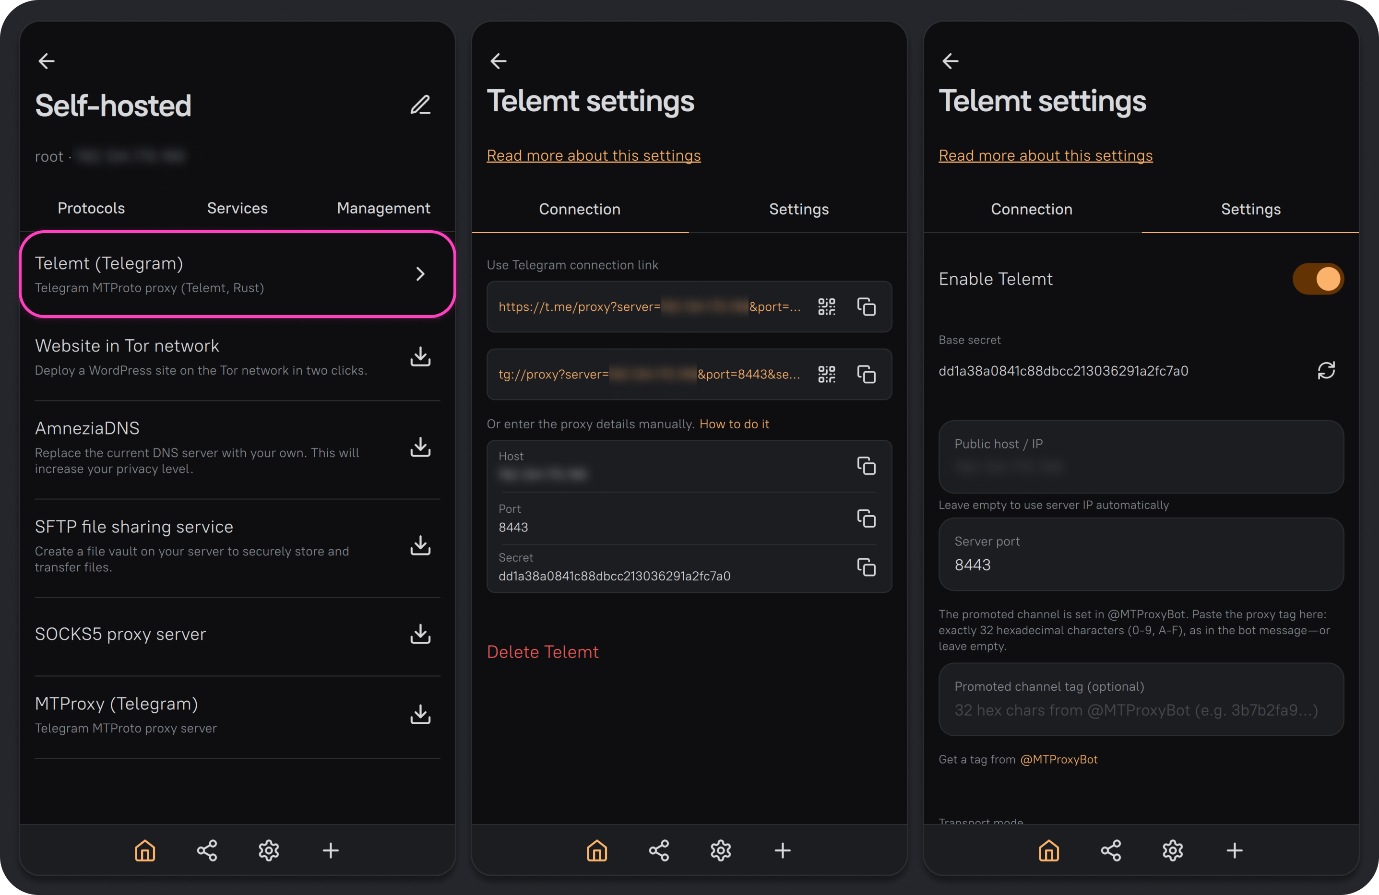This screenshot has width=1379, height=895.
Task: Click the AmneziaDNS title text
Action: (87, 428)
